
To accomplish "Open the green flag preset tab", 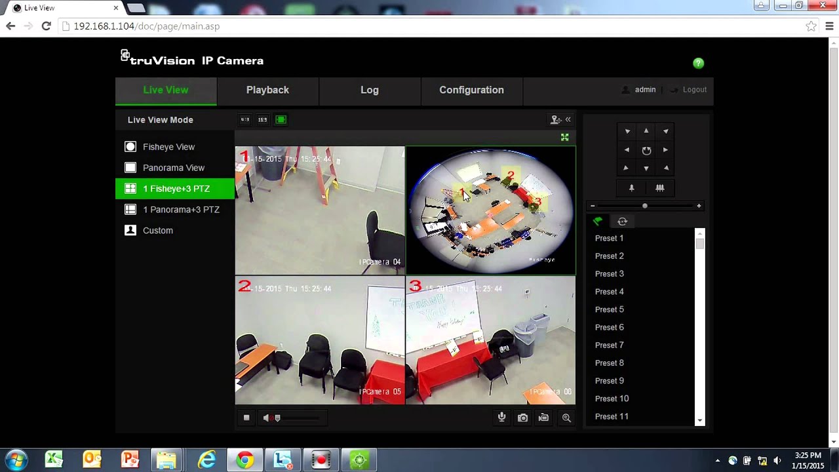I will pos(598,222).
